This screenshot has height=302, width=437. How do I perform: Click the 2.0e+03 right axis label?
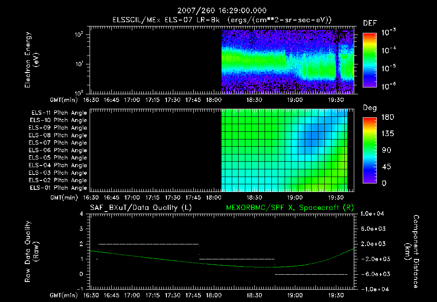(x=373, y=244)
